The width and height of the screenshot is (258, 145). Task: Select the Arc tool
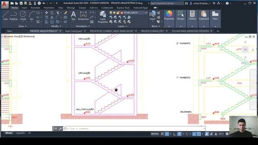[x=31, y=16]
